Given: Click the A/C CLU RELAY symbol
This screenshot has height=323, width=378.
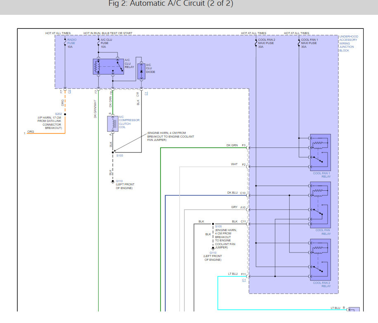Looking at the screenshot, I should (x=108, y=66).
